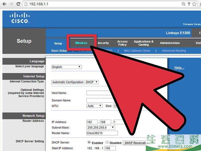
Task: Click the Start IP Address field 100
Action: (110, 148)
